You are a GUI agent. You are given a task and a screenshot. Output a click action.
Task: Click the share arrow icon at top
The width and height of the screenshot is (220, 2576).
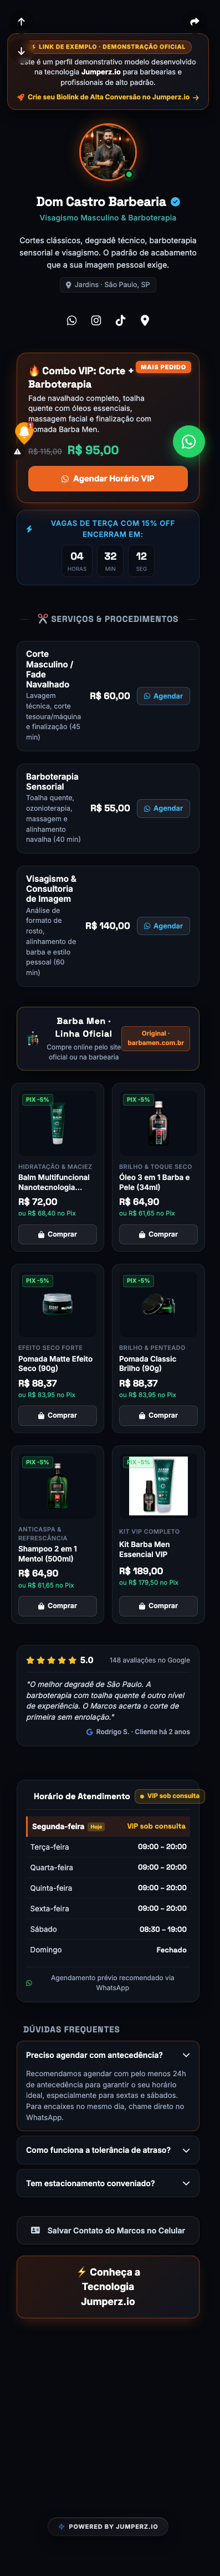click(195, 21)
